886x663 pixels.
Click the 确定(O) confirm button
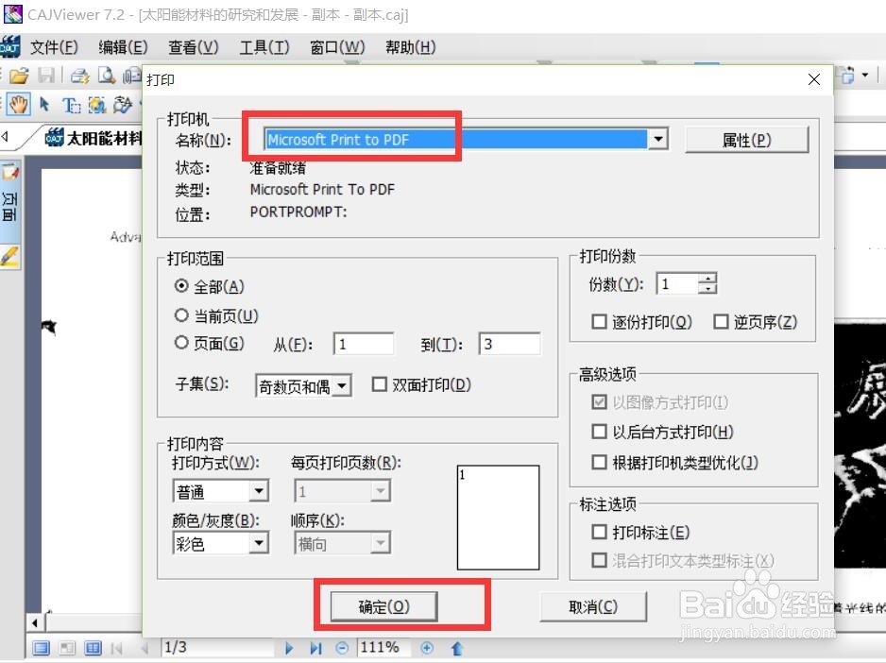[383, 606]
